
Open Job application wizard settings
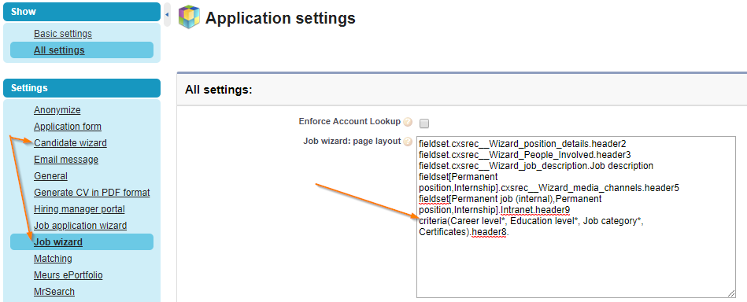pos(80,226)
